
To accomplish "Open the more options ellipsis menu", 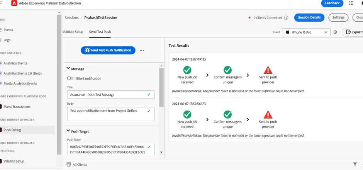I will [142, 50].
